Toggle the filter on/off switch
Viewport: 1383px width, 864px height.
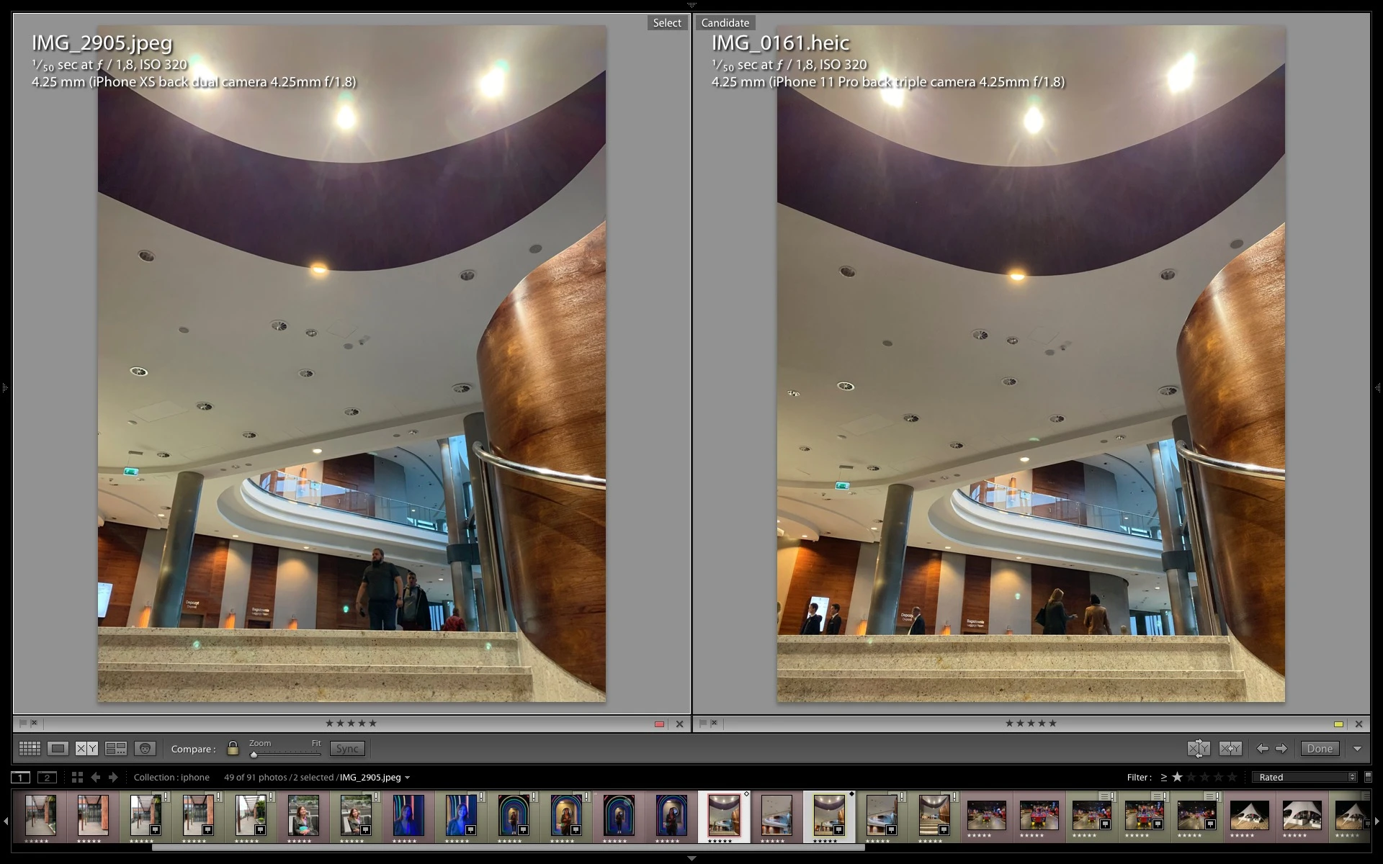[1368, 777]
